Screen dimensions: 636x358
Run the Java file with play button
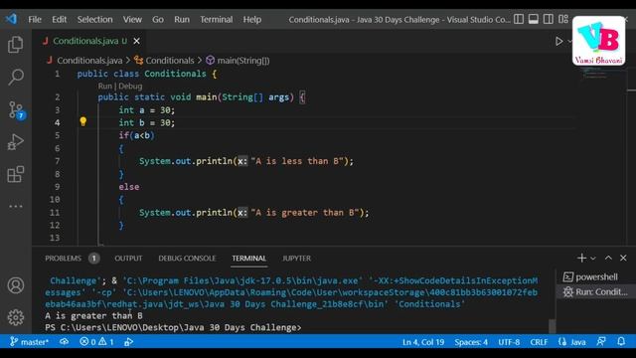(558, 41)
